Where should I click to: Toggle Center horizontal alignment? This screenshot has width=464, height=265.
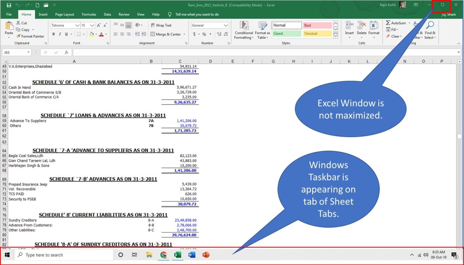[122, 34]
